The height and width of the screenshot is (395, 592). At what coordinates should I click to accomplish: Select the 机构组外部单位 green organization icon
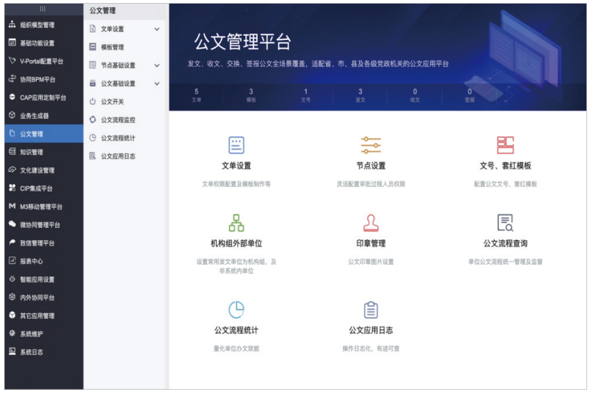(236, 223)
